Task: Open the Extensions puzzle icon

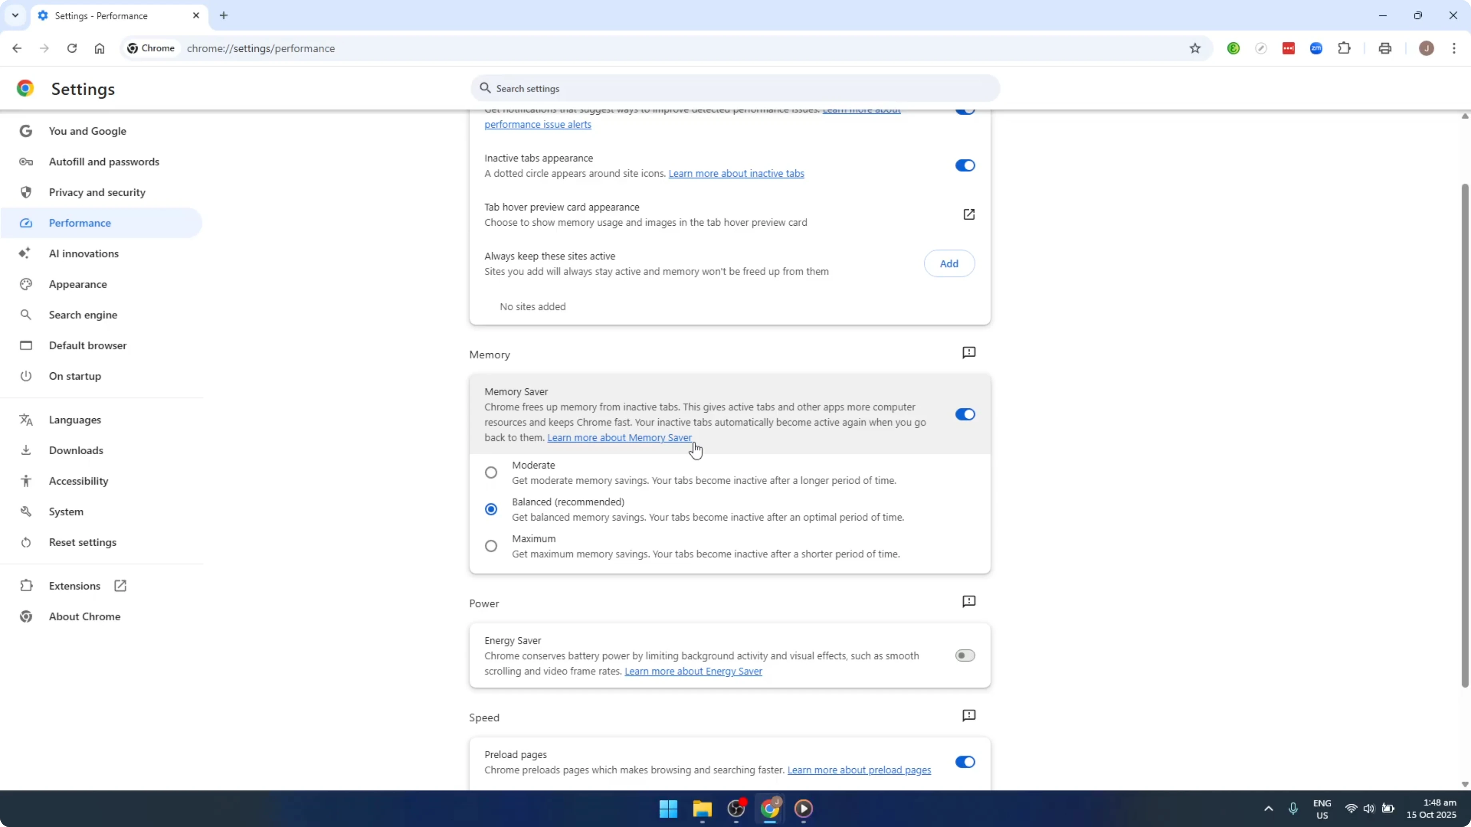Action: click(x=1344, y=48)
